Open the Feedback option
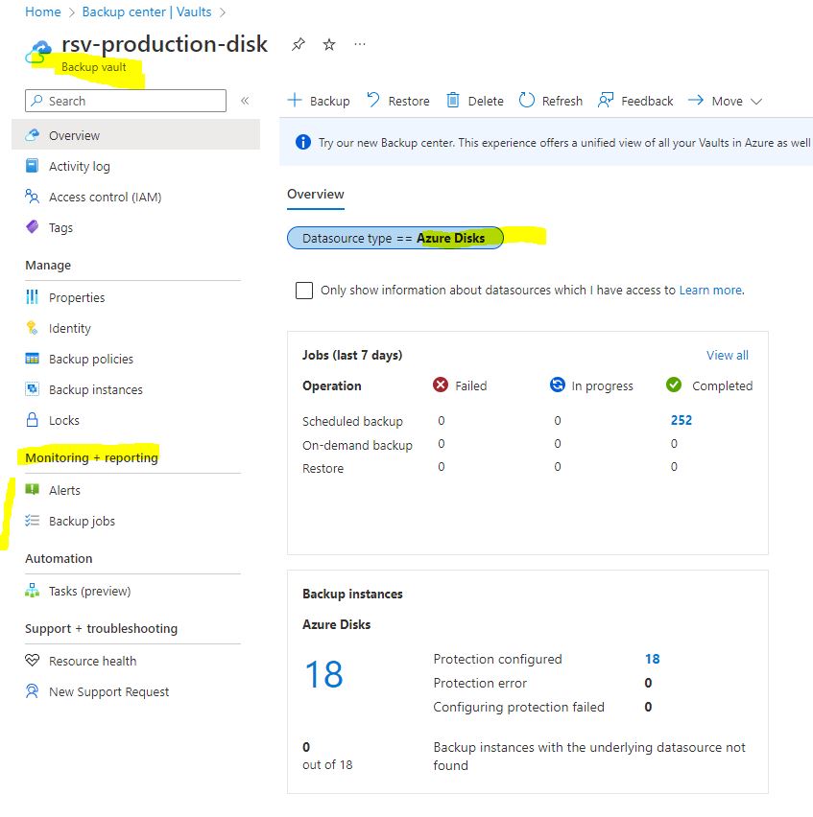Screen dimensions: 813x817 pos(634,100)
